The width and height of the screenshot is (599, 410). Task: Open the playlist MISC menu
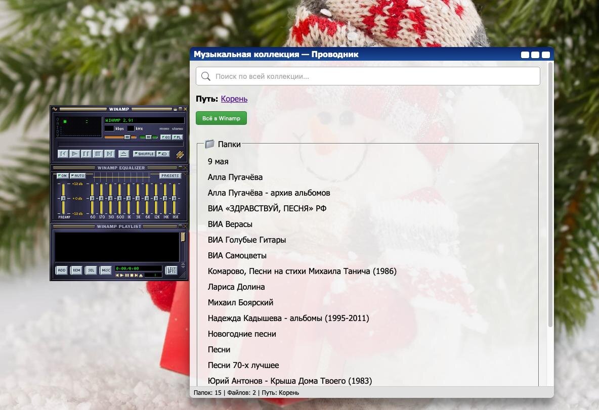pos(106,270)
